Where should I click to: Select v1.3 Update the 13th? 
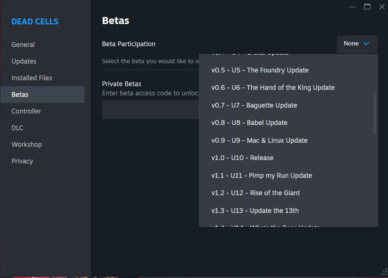(x=255, y=211)
